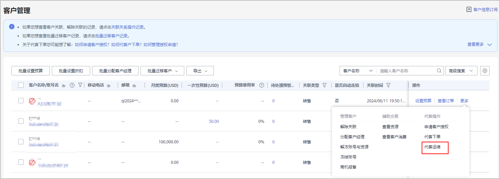Screen dimensions: 500x179
Task: Toggle eye icon beside 邮箱 column
Action: (134, 86)
